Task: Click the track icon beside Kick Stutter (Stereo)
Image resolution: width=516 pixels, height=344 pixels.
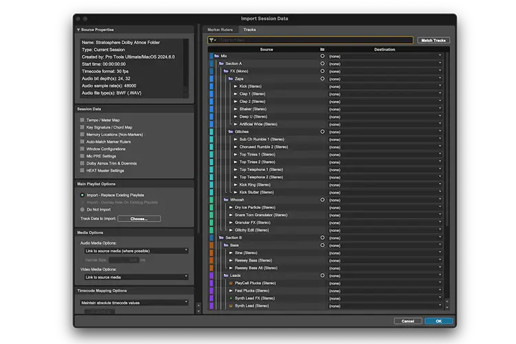Action: 235,192
